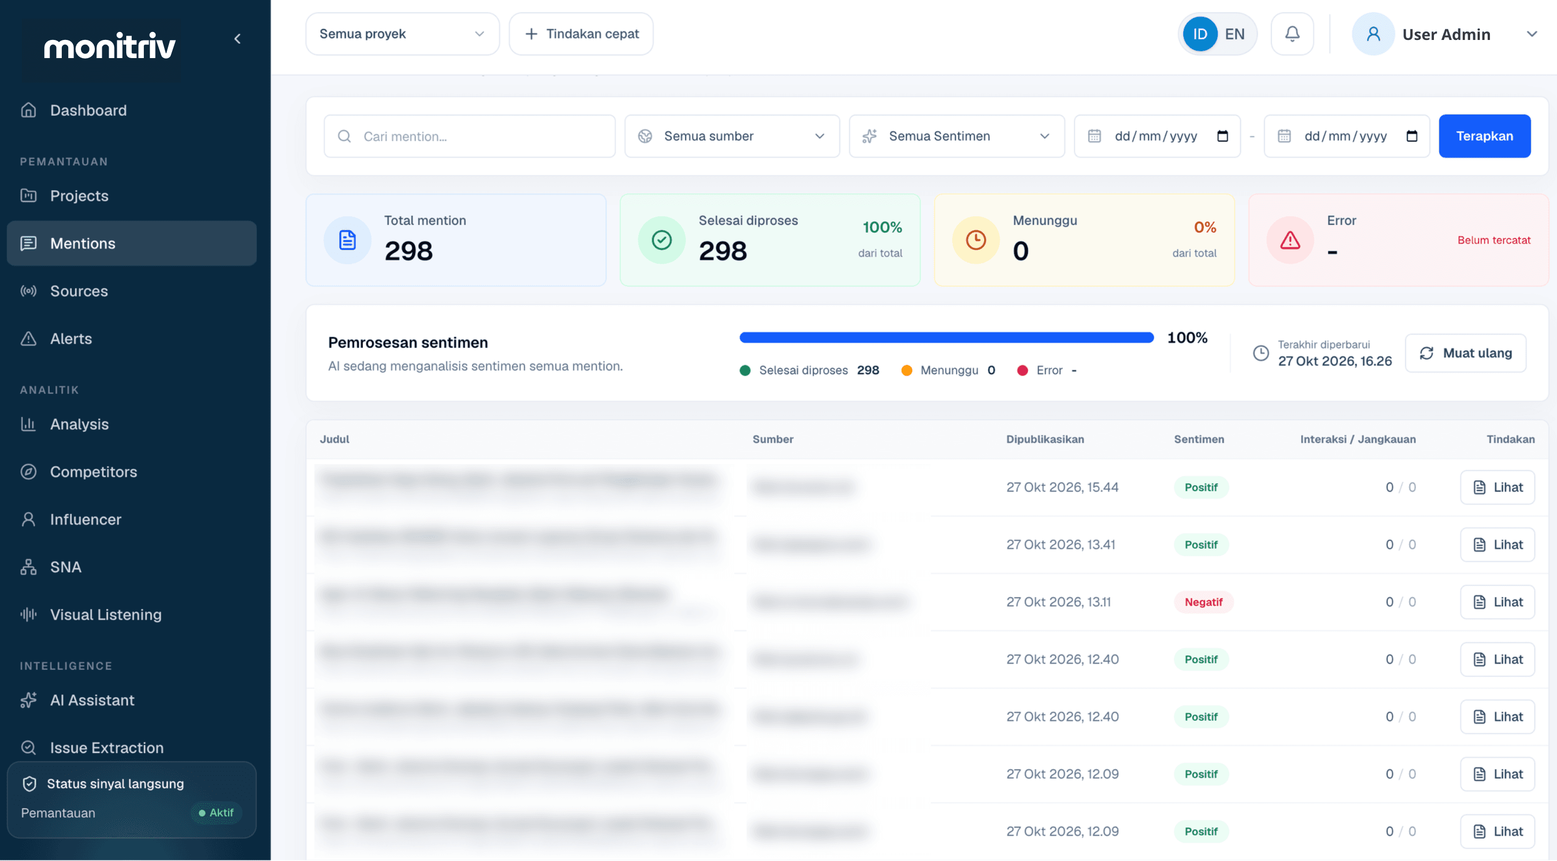Open the Semua sumber filter dropdown
1557x861 pixels.
(x=732, y=136)
